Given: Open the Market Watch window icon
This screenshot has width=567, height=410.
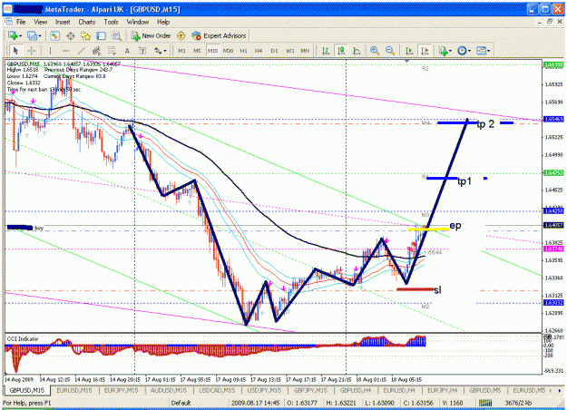Looking at the screenshot, I should pyautogui.click(x=55, y=35).
